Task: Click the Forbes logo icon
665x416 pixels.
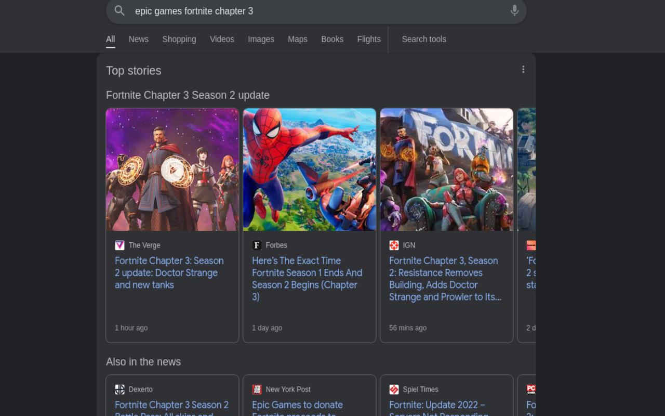Action: coord(257,245)
